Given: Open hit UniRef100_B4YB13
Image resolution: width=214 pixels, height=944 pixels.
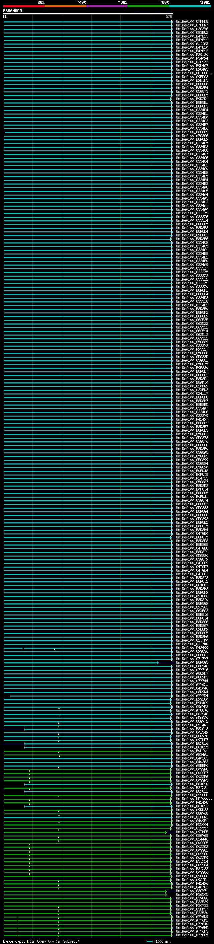Looking at the screenshot, I should pos(192,36).
